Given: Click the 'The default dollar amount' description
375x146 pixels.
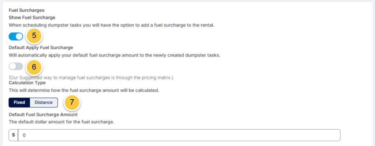Looking at the screenshot, I should [x=62, y=122].
